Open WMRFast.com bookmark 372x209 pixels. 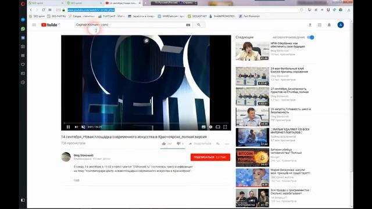(171, 16)
